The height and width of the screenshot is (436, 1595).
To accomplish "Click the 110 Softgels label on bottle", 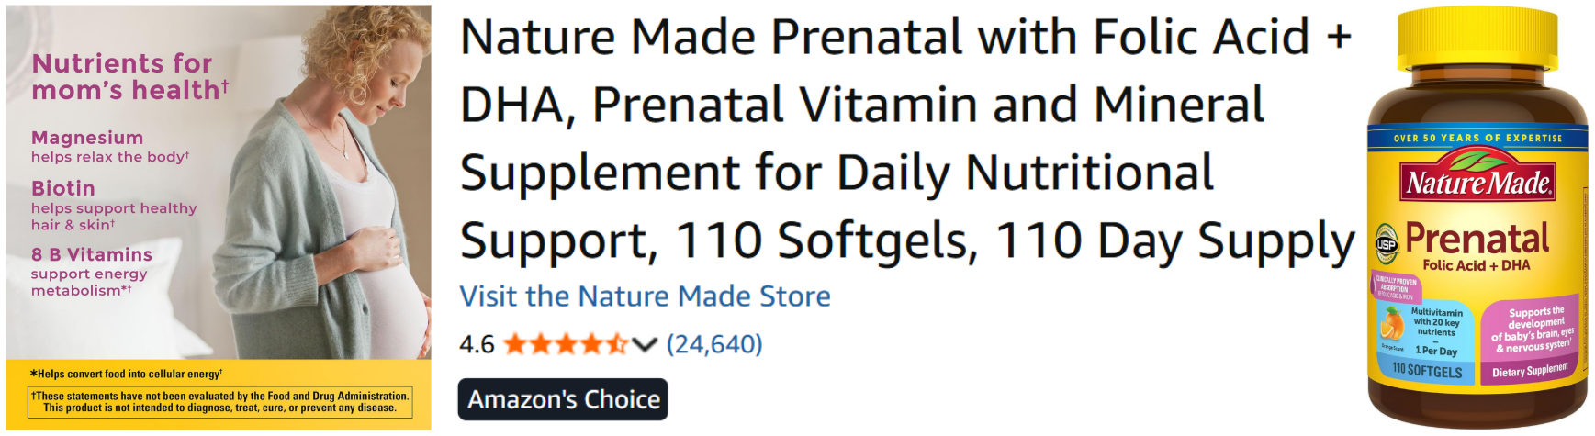I will [x=1426, y=370].
